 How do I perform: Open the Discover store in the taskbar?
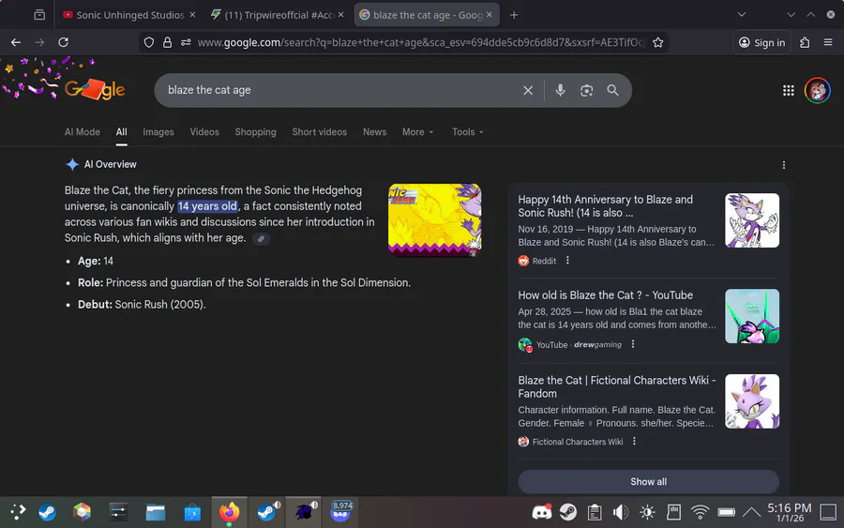[192, 512]
